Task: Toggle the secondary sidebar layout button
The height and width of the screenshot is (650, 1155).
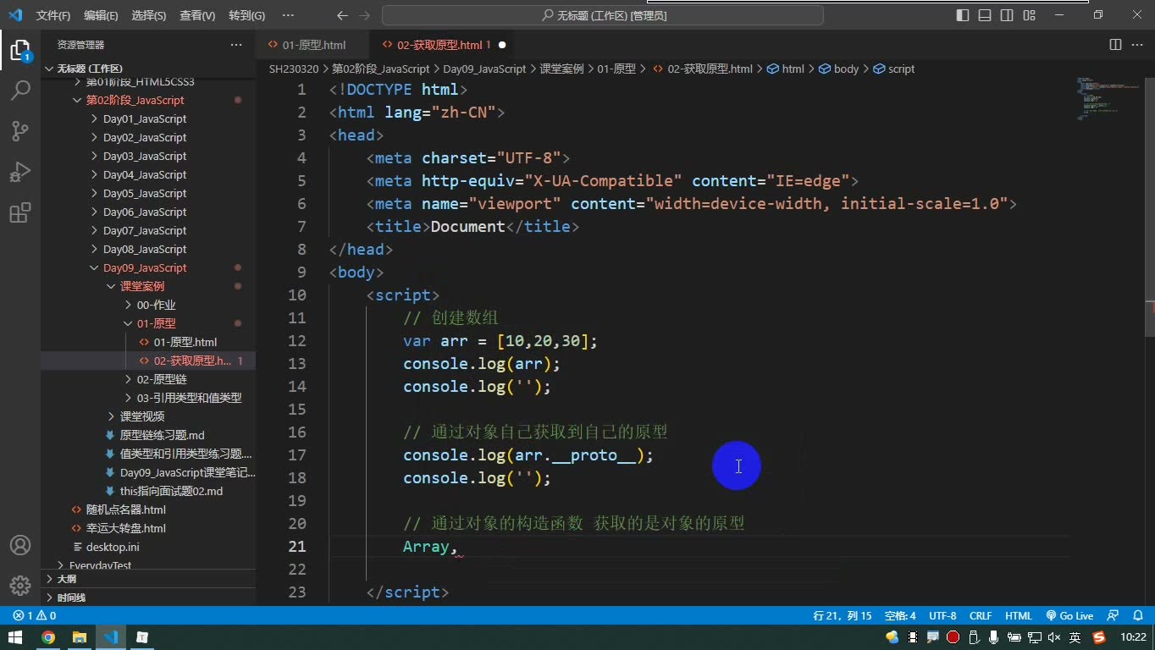Action: pos(1007,15)
